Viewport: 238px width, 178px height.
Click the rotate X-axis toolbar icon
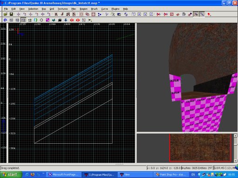[25, 14]
